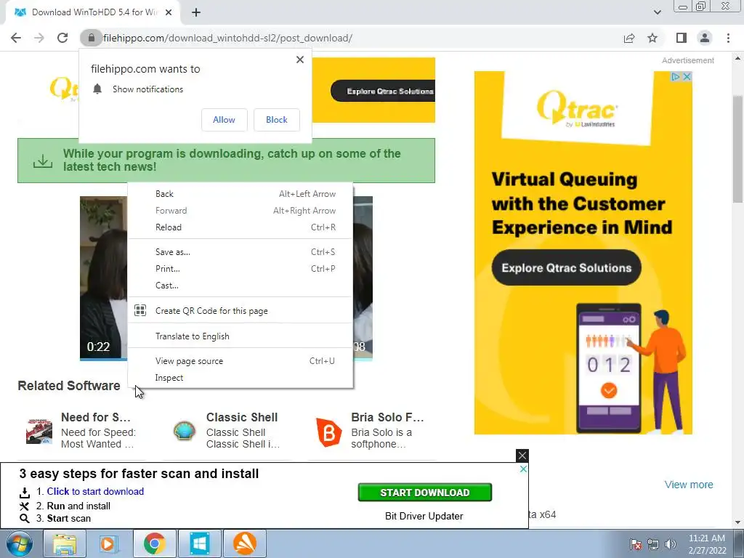Open the Bria Solo software title
Image resolution: width=744 pixels, height=558 pixels.
click(387, 417)
